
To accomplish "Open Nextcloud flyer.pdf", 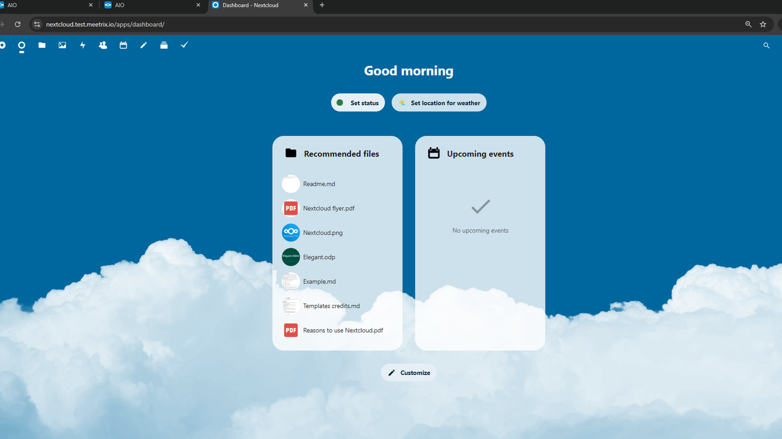I will [337, 208].
